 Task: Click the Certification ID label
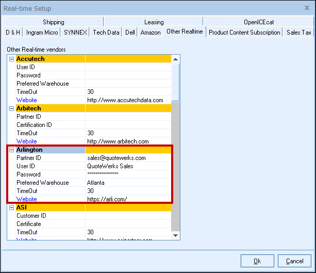pyautogui.click(x=34, y=125)
